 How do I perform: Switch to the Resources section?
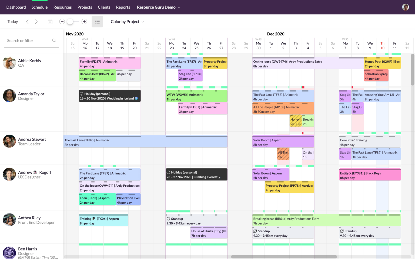click(62, 7)
